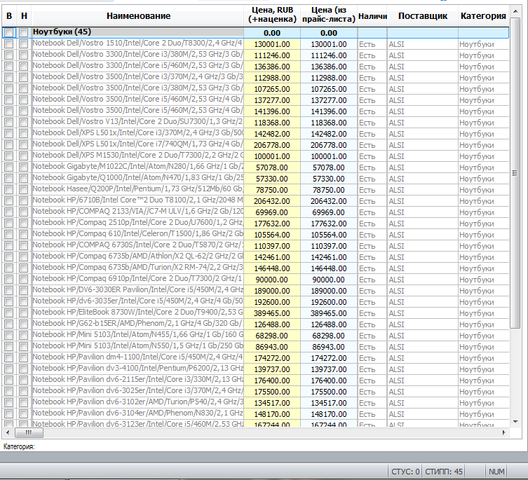Select Notebook Dell/Vostro 3300 Core i3/380M row name

pos(137,55)
